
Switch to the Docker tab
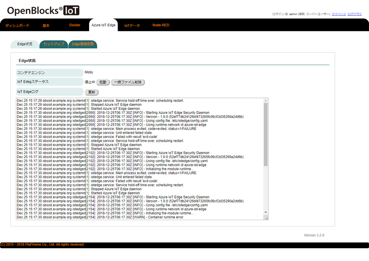tap(75, 25)
